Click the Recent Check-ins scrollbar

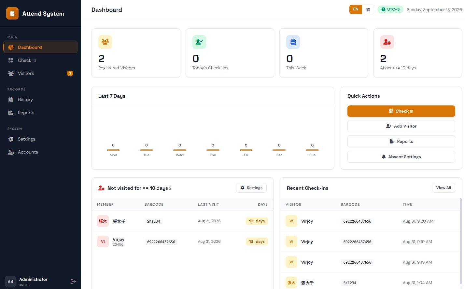tap(460, 241)
